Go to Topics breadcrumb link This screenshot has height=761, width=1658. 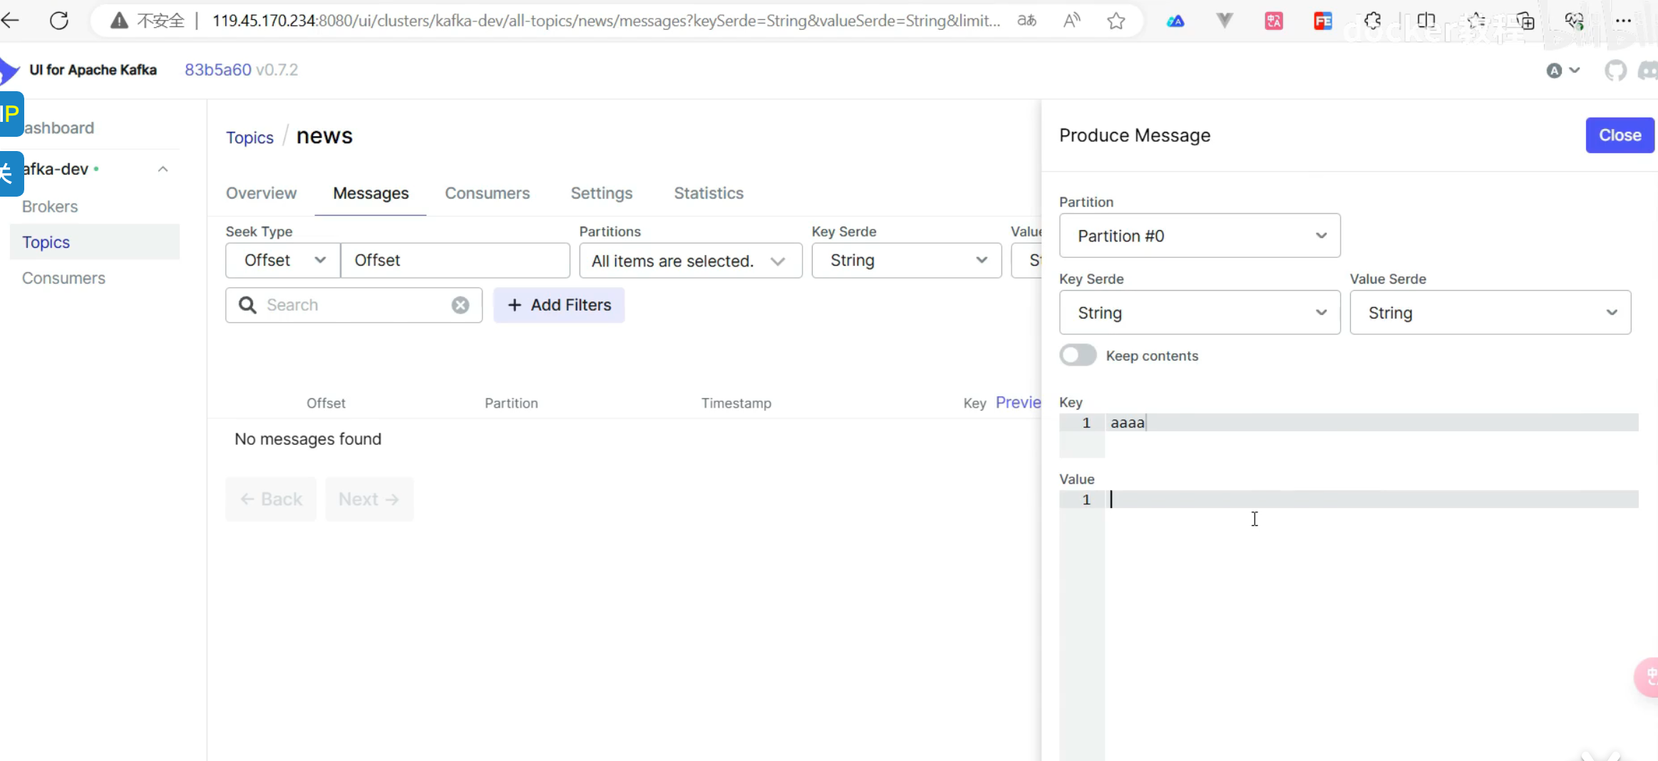click(x=249, y=138)
